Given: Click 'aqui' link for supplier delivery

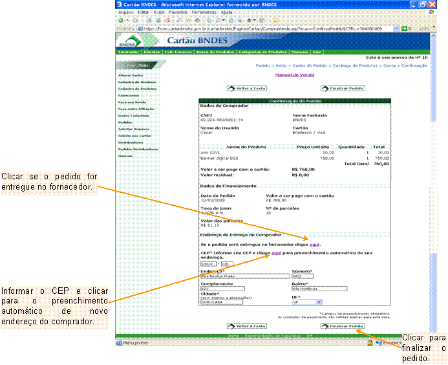Looking at the screenshot, I should pos(315,245).
